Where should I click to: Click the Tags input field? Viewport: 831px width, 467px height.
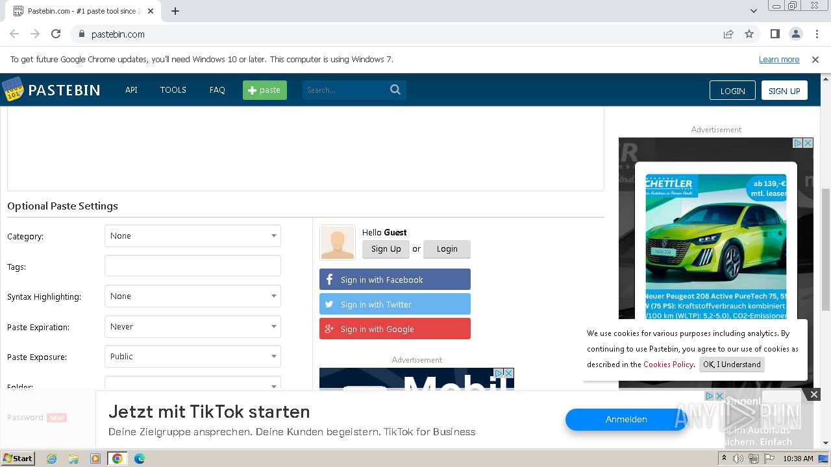point(193,266)
